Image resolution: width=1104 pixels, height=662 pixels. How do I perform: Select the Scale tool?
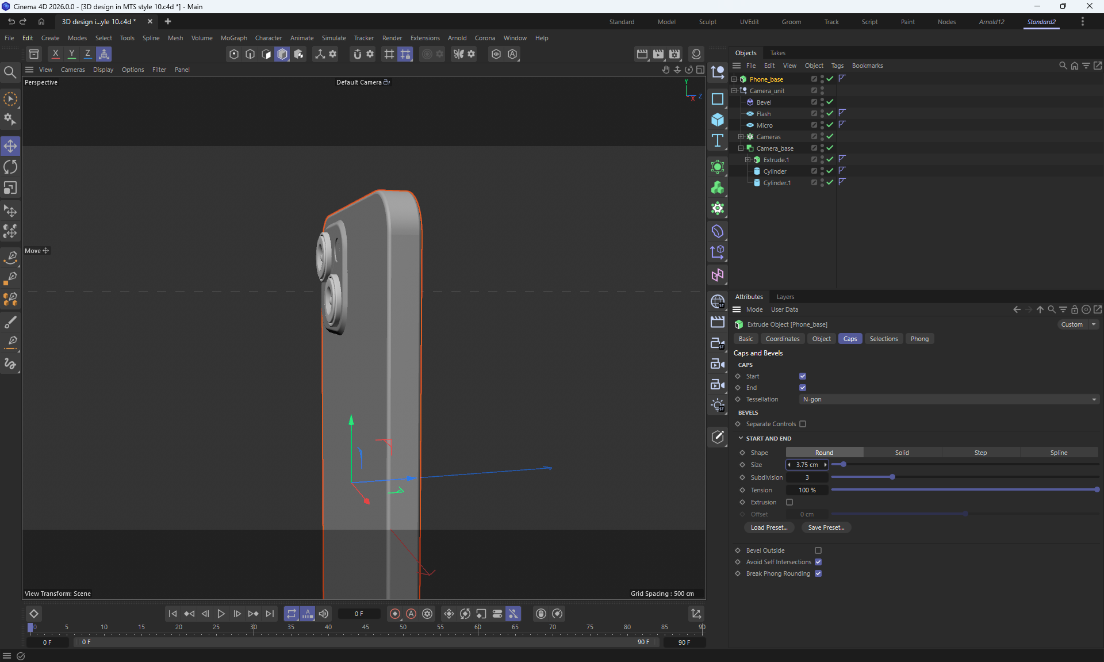[10, 188]
